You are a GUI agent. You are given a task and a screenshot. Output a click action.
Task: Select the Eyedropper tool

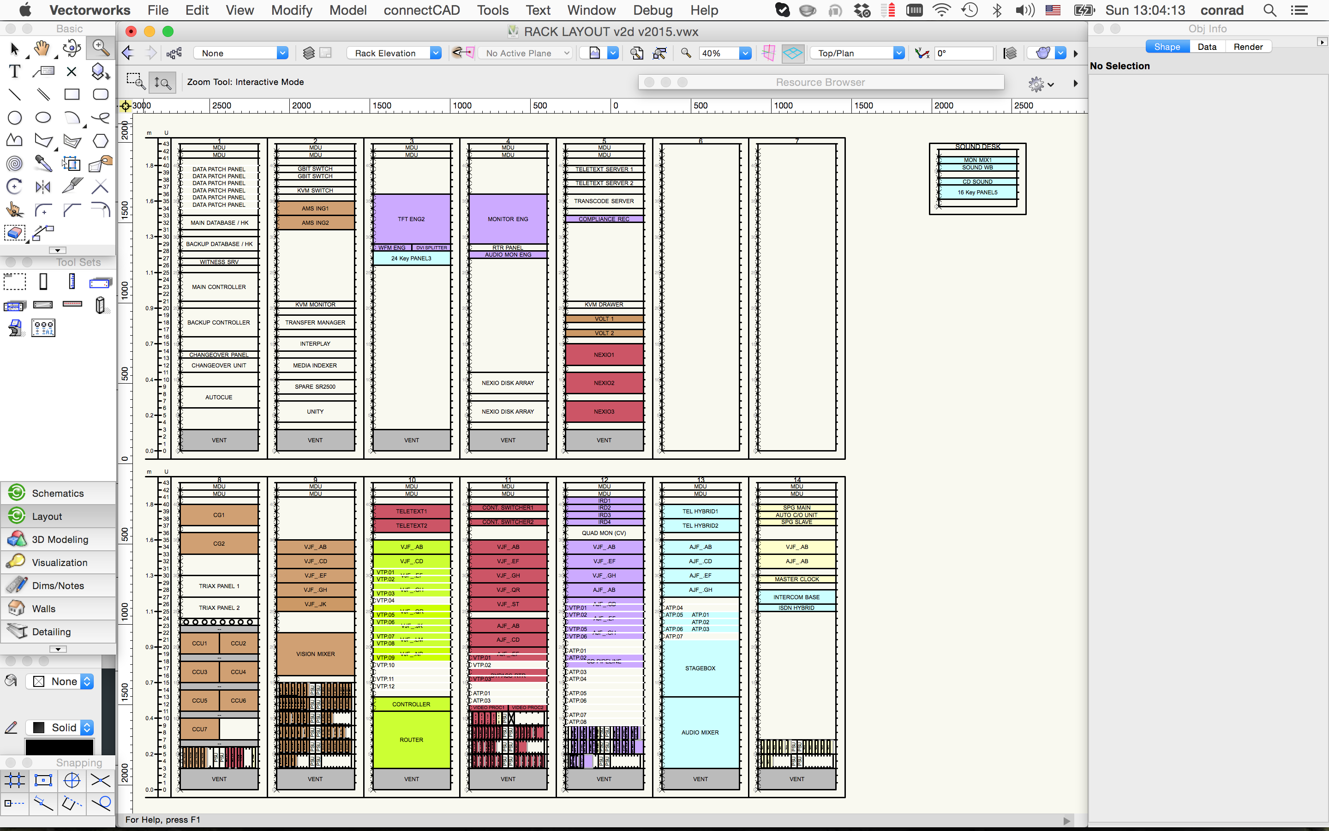[43, 163]
